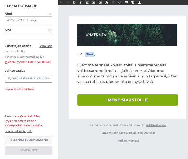
Task: Insert recipient name person icon
Action: 139,2
